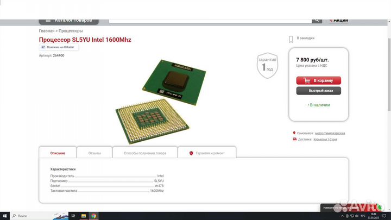
Task: Open Процессоры breadcrumb category
Action: coord(71,31)
